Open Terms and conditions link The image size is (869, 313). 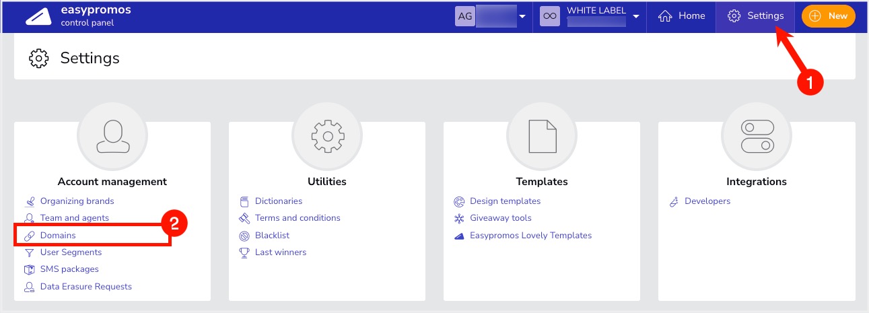pos(298,218)
